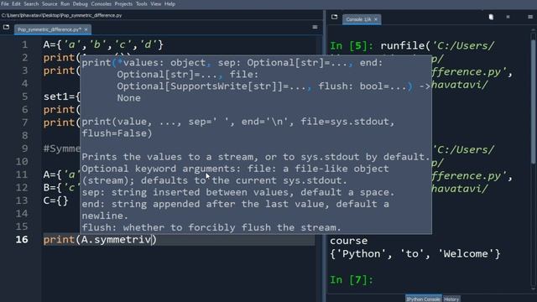Click line number 10 in the gutter
This screenshot has height=302, width=537.
pyautogui.click(x=22, y=162)
